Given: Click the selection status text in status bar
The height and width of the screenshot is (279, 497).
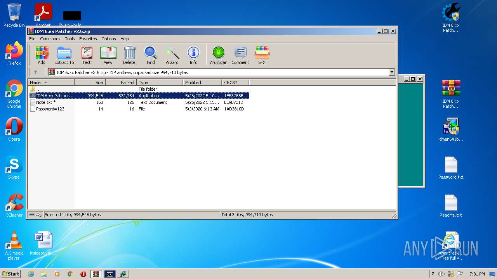Looking at the screenshot, I should 73,215.
